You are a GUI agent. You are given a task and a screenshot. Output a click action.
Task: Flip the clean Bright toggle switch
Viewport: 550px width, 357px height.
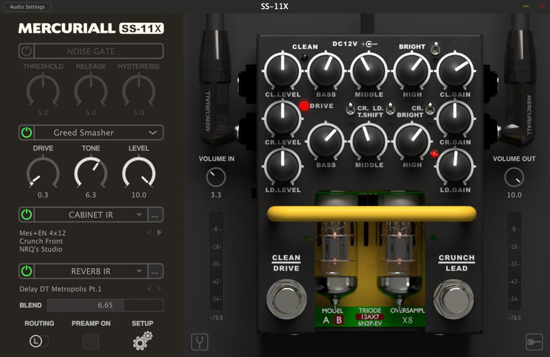435,49
